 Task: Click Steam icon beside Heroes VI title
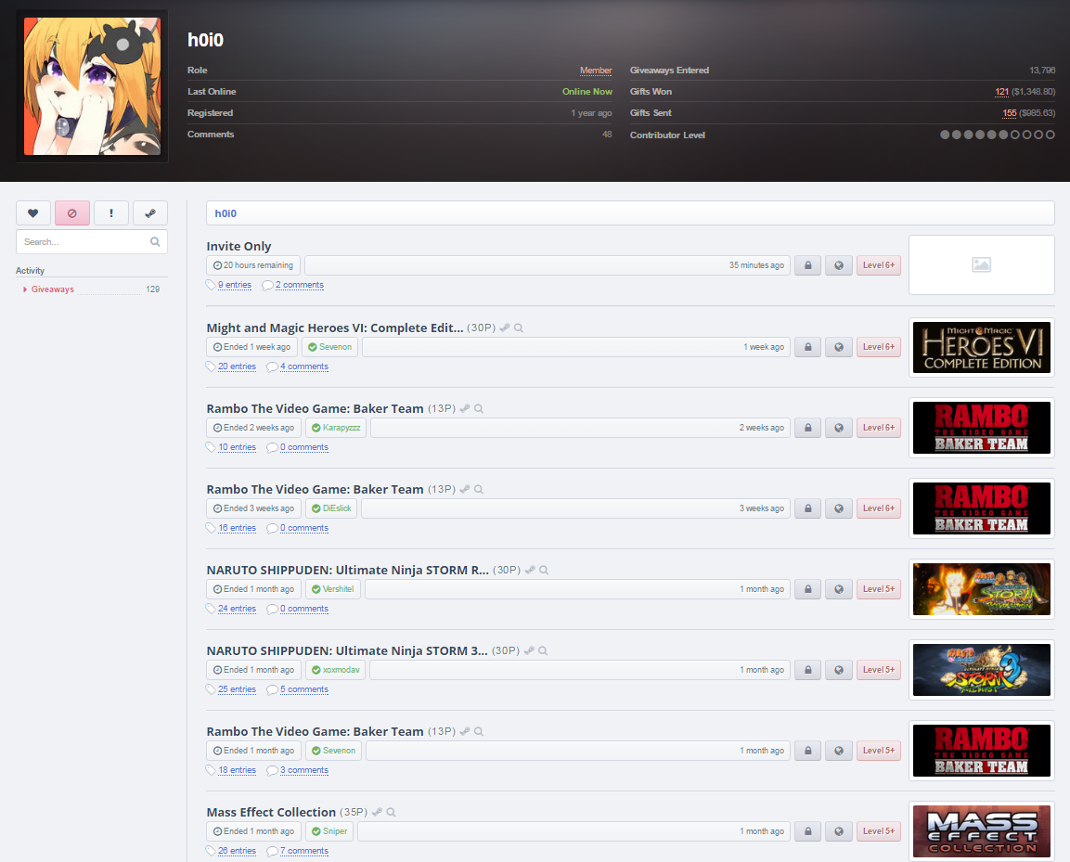pyautogui.click(x=504, y=328)
